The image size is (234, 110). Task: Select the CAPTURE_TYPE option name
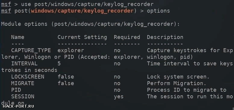click(x=31, y=50)
